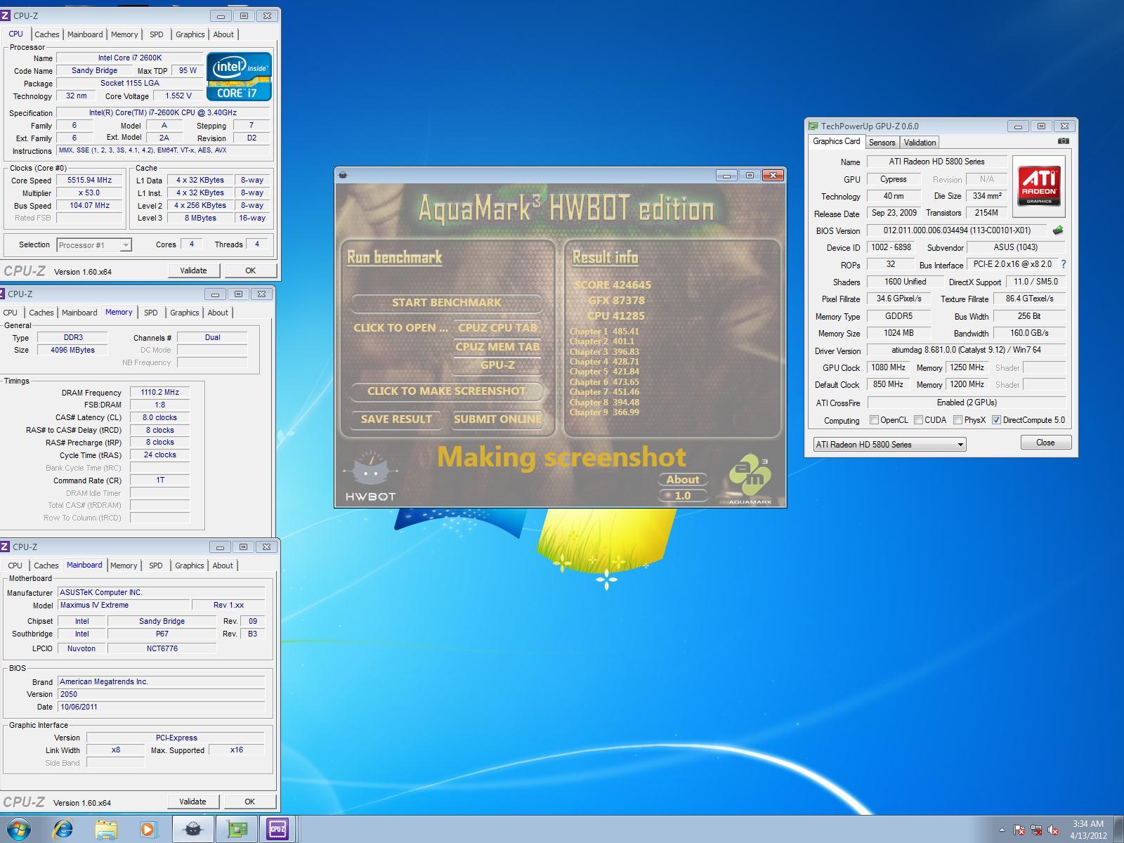Click Close button in GPU-Z
The height and width of the screenshot is (843, 1124).
point(1045,443)
